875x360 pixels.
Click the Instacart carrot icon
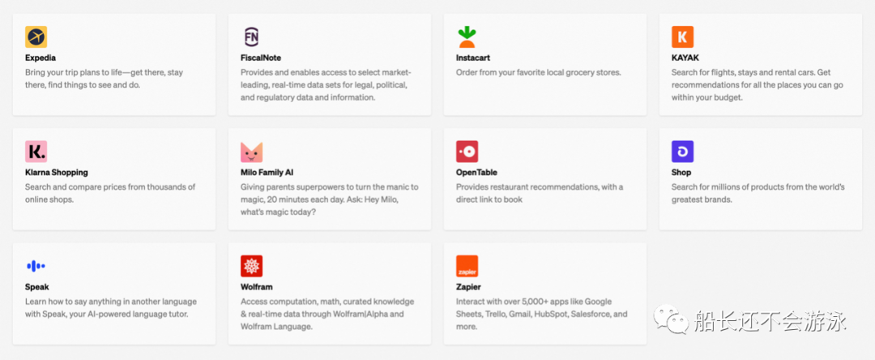[467, 36]
